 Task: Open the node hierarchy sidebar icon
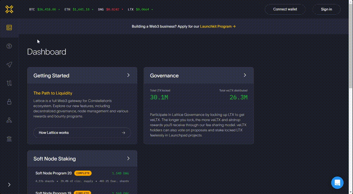pyautogui.click(x=9, y=120)
